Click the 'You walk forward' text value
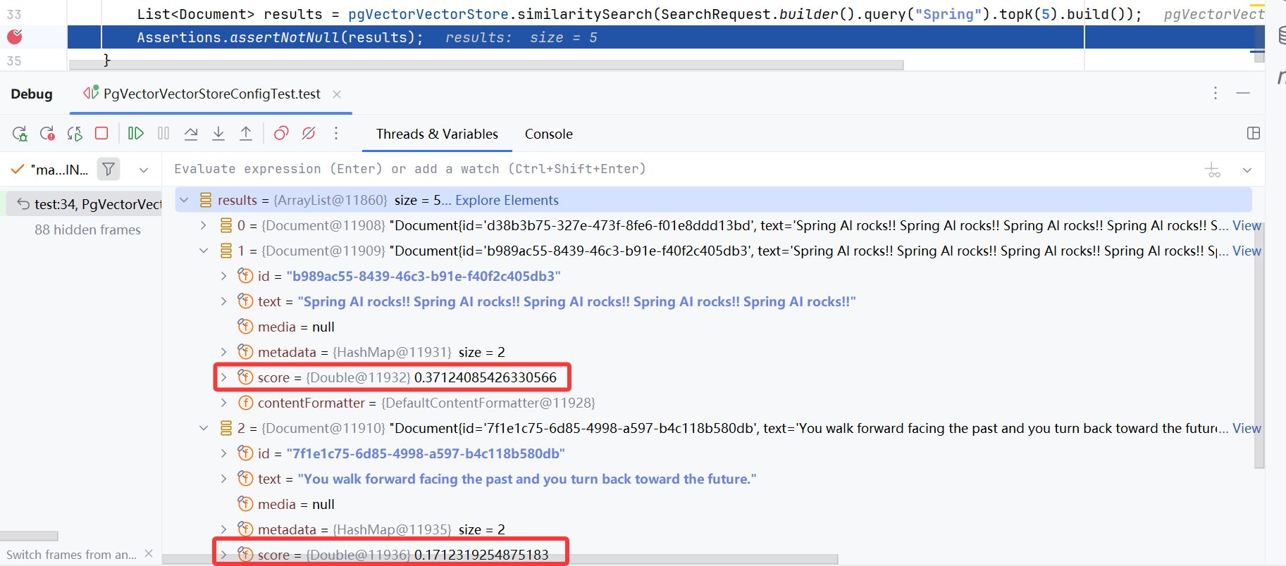Image resolution: width=1286 pixels, height=566 pixels. [x=527, y=479]
